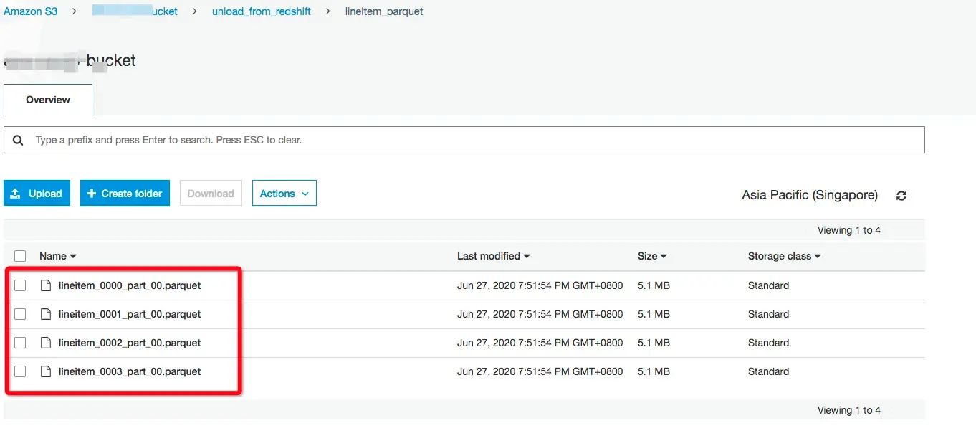976x441 pixels.
Task: Select the Overview tab
Action: pos(48,100)
